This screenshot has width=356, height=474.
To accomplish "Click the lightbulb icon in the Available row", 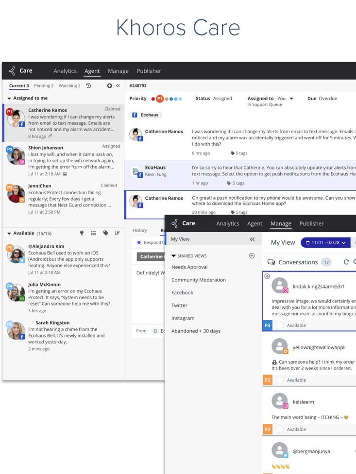I will pyautogui.click(x=82, y=233).
